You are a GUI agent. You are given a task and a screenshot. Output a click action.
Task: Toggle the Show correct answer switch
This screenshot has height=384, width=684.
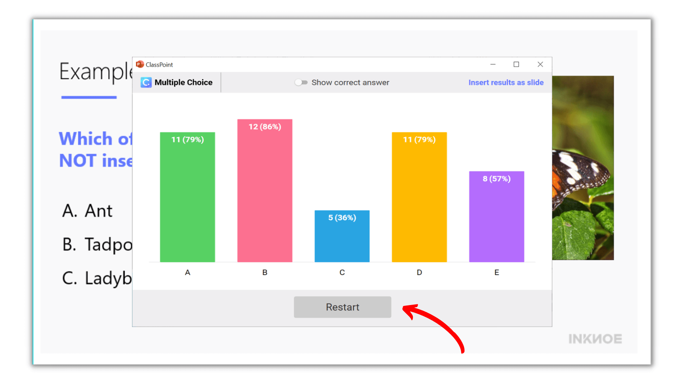[x=301, y=82]
